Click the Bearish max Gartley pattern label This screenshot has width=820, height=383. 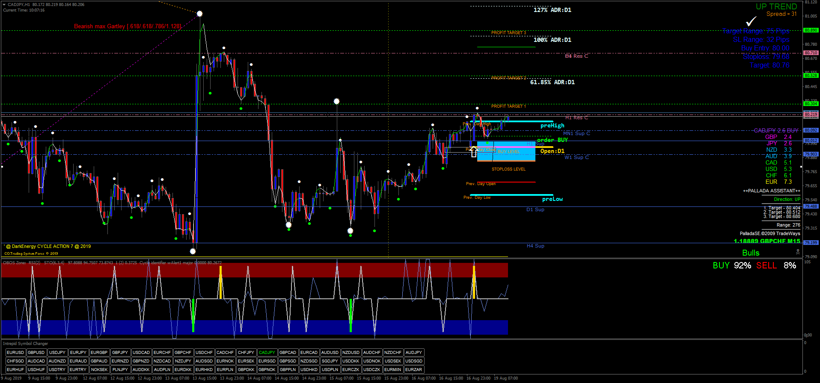(128, 27)
